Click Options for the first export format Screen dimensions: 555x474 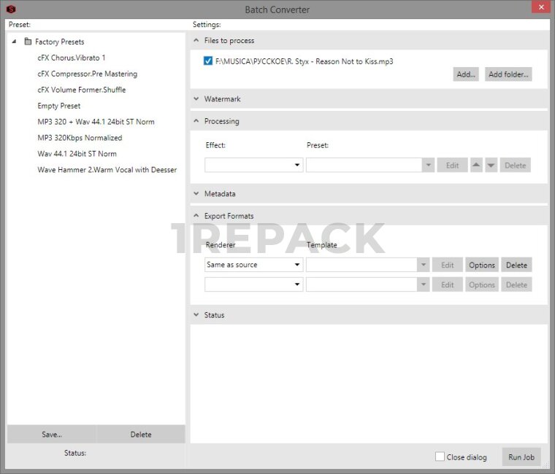(482, 265)
